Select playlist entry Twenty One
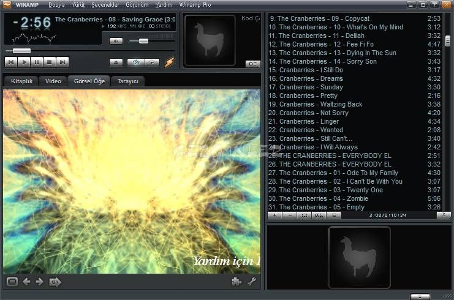Screen dimensions: 454x300 point(355,190)
